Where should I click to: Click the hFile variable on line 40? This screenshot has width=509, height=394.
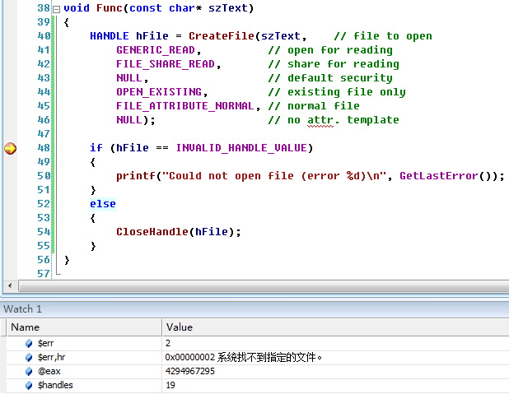point(152,36)
